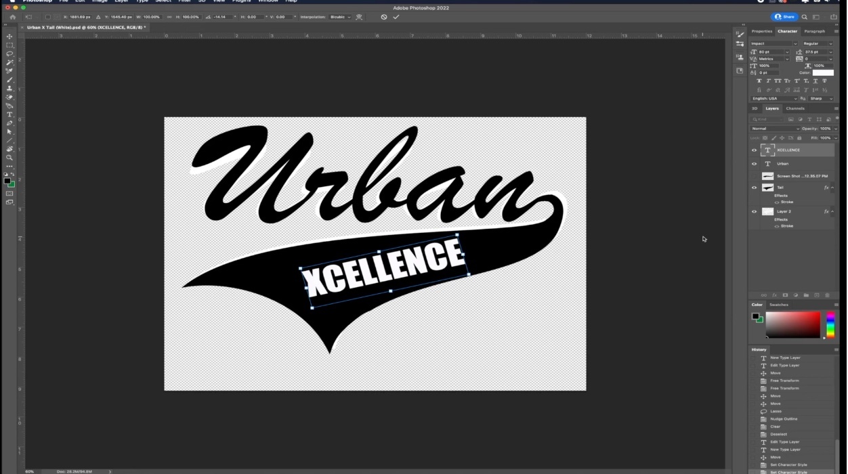Click the rainbow hue slider
Screen dimensions: 848x474
pos(830,325)
